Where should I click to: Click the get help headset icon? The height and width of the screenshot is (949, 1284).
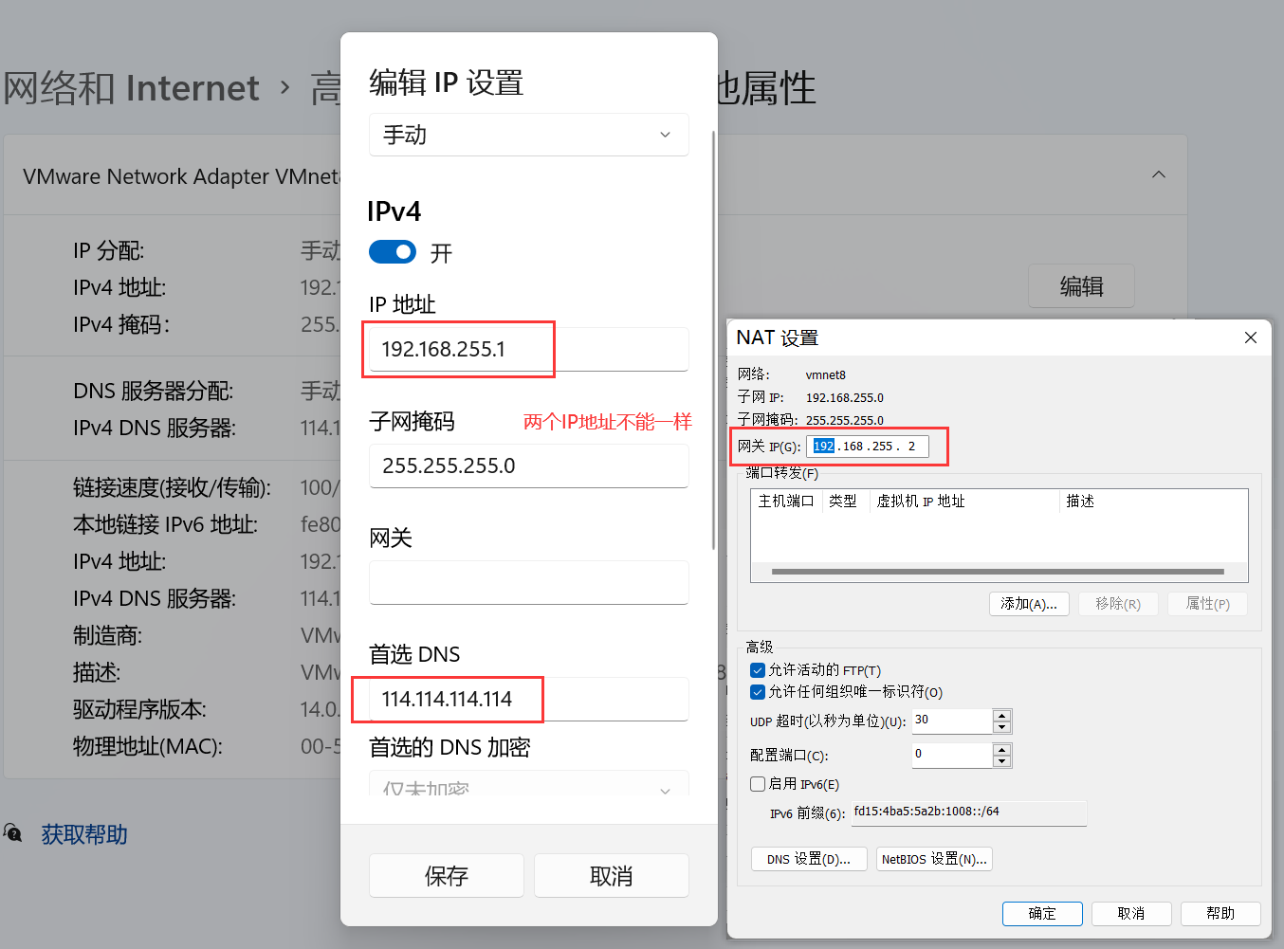(13, 833)
